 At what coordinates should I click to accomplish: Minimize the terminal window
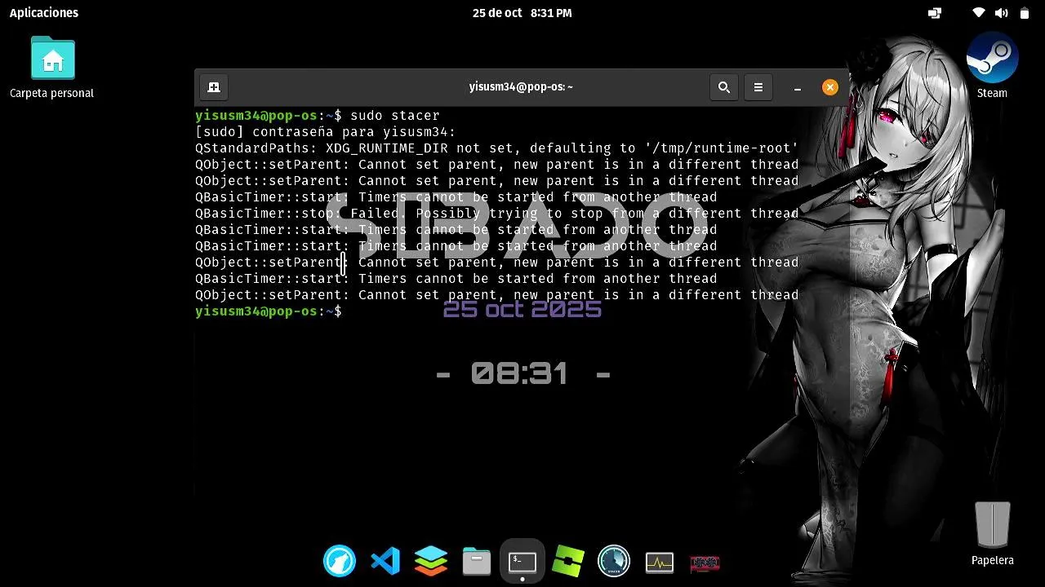click(x=798, y=87)
